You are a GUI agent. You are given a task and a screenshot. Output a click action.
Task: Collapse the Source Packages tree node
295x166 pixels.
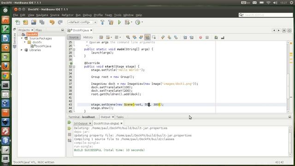point(22,38)
